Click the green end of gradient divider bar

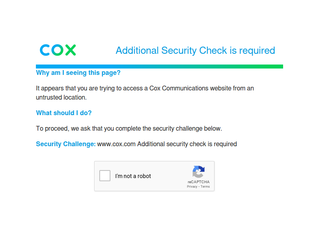pyautogui.click(x=278, y=67)
